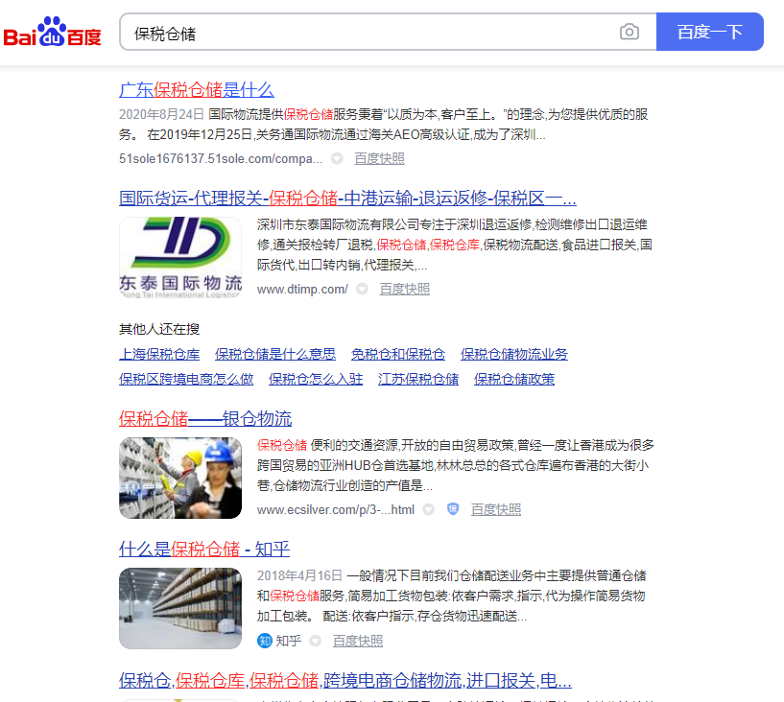Open camera image search icon
This screenshot has height=702, width=784.
(x=629, y=32)
